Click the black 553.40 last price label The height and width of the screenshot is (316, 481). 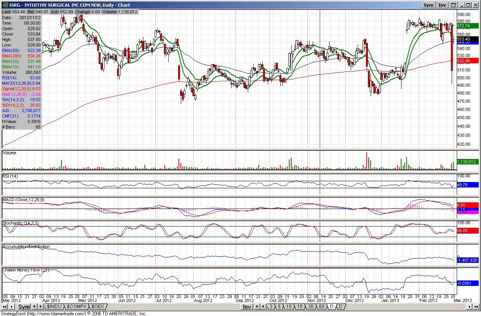coord(467,39)
